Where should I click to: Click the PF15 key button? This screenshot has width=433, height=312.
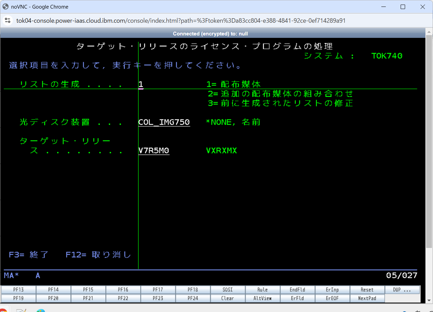point(88,290)
